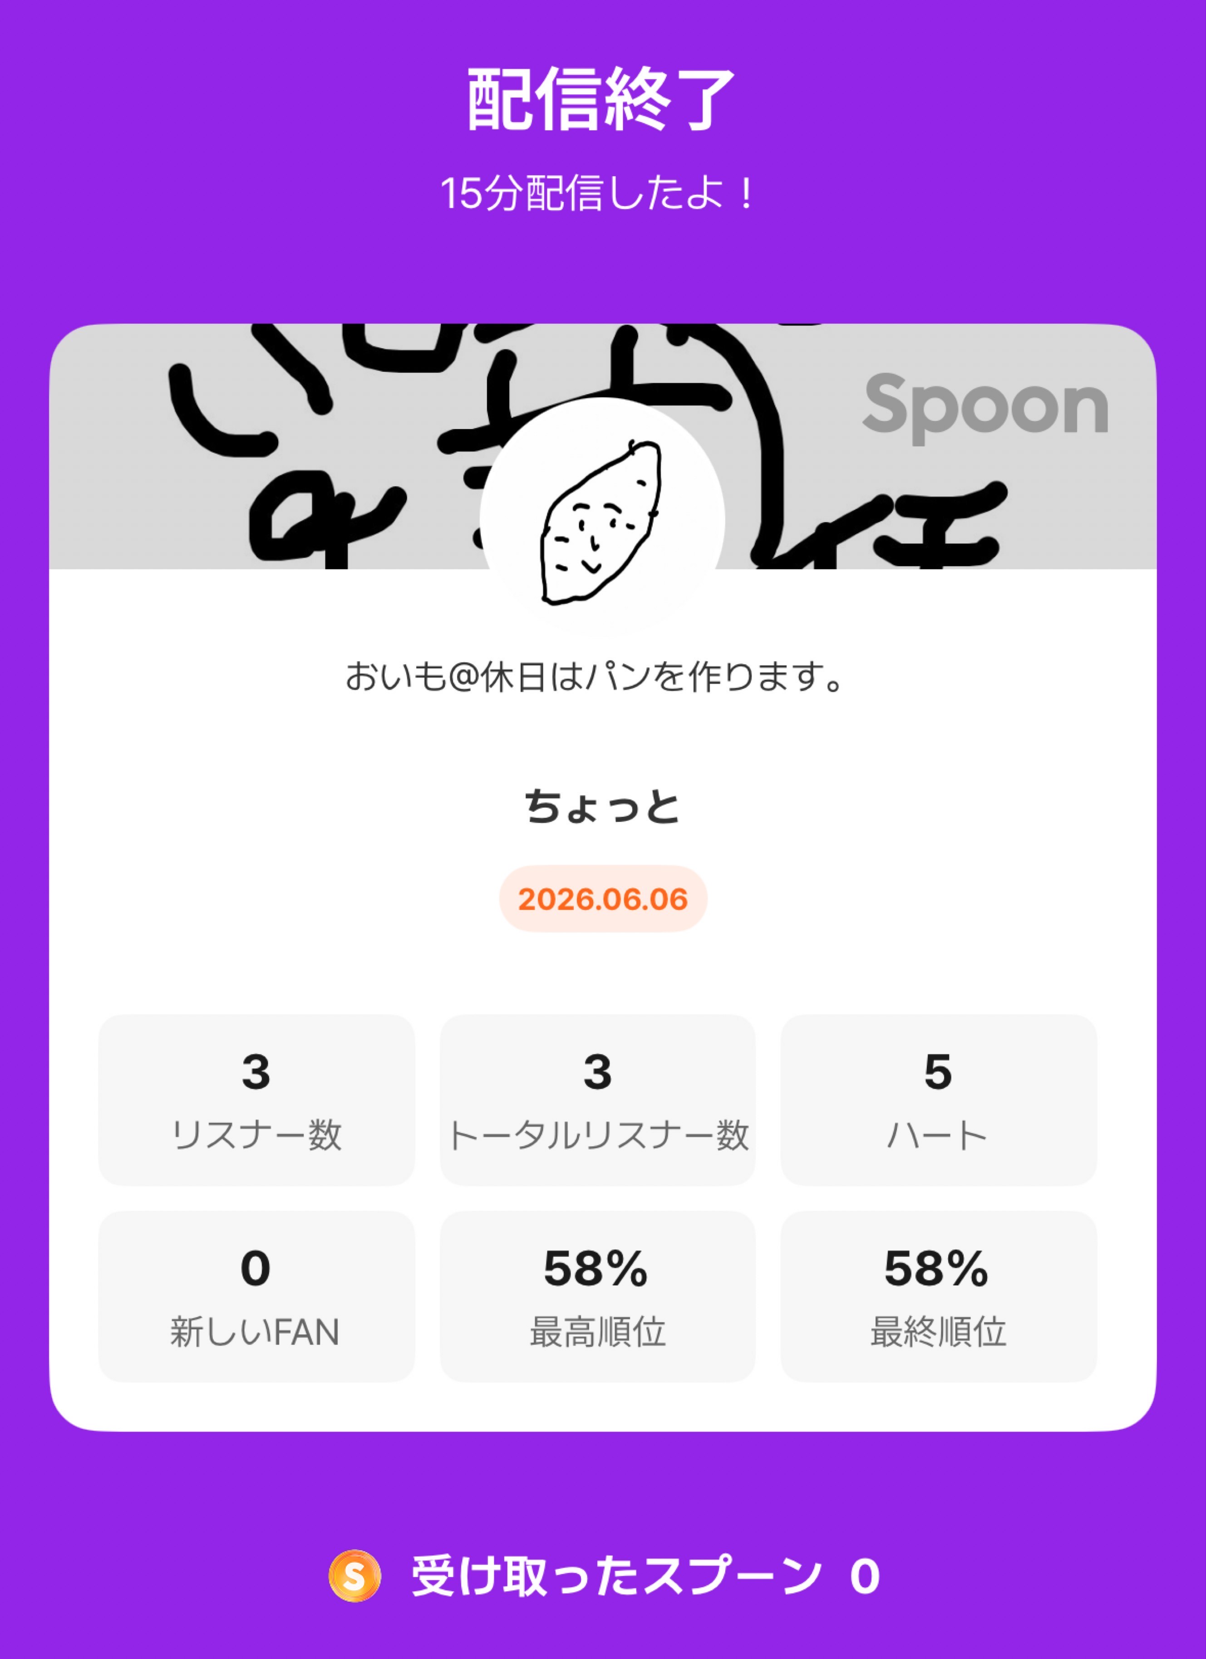Tap the broadcast title ちょっと
Screen dimensions: 1206x1659
(x=603, y=807)
